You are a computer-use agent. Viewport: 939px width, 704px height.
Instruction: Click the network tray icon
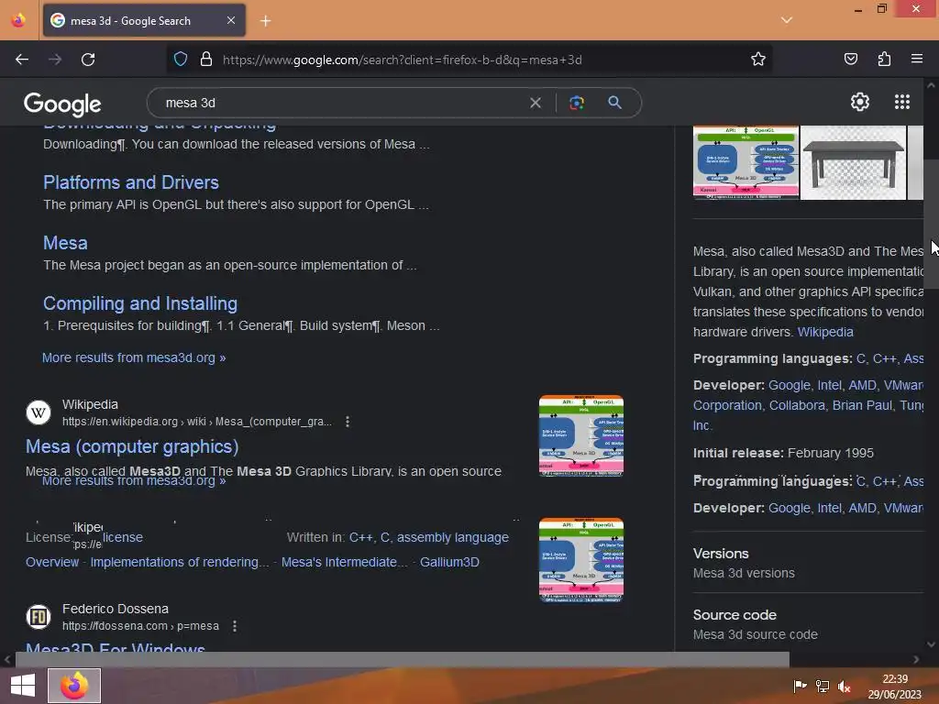(823, 687)
